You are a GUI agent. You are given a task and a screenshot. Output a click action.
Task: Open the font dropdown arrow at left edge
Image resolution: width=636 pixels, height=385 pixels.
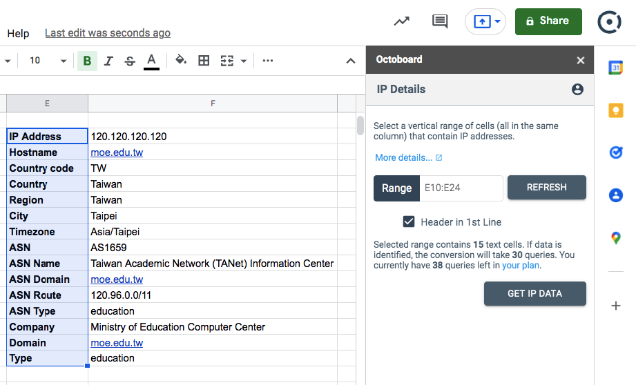click(8, 61)
